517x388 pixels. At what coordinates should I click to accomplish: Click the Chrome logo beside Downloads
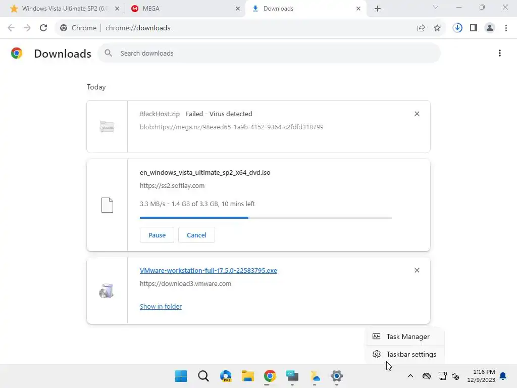click(17, 53)
